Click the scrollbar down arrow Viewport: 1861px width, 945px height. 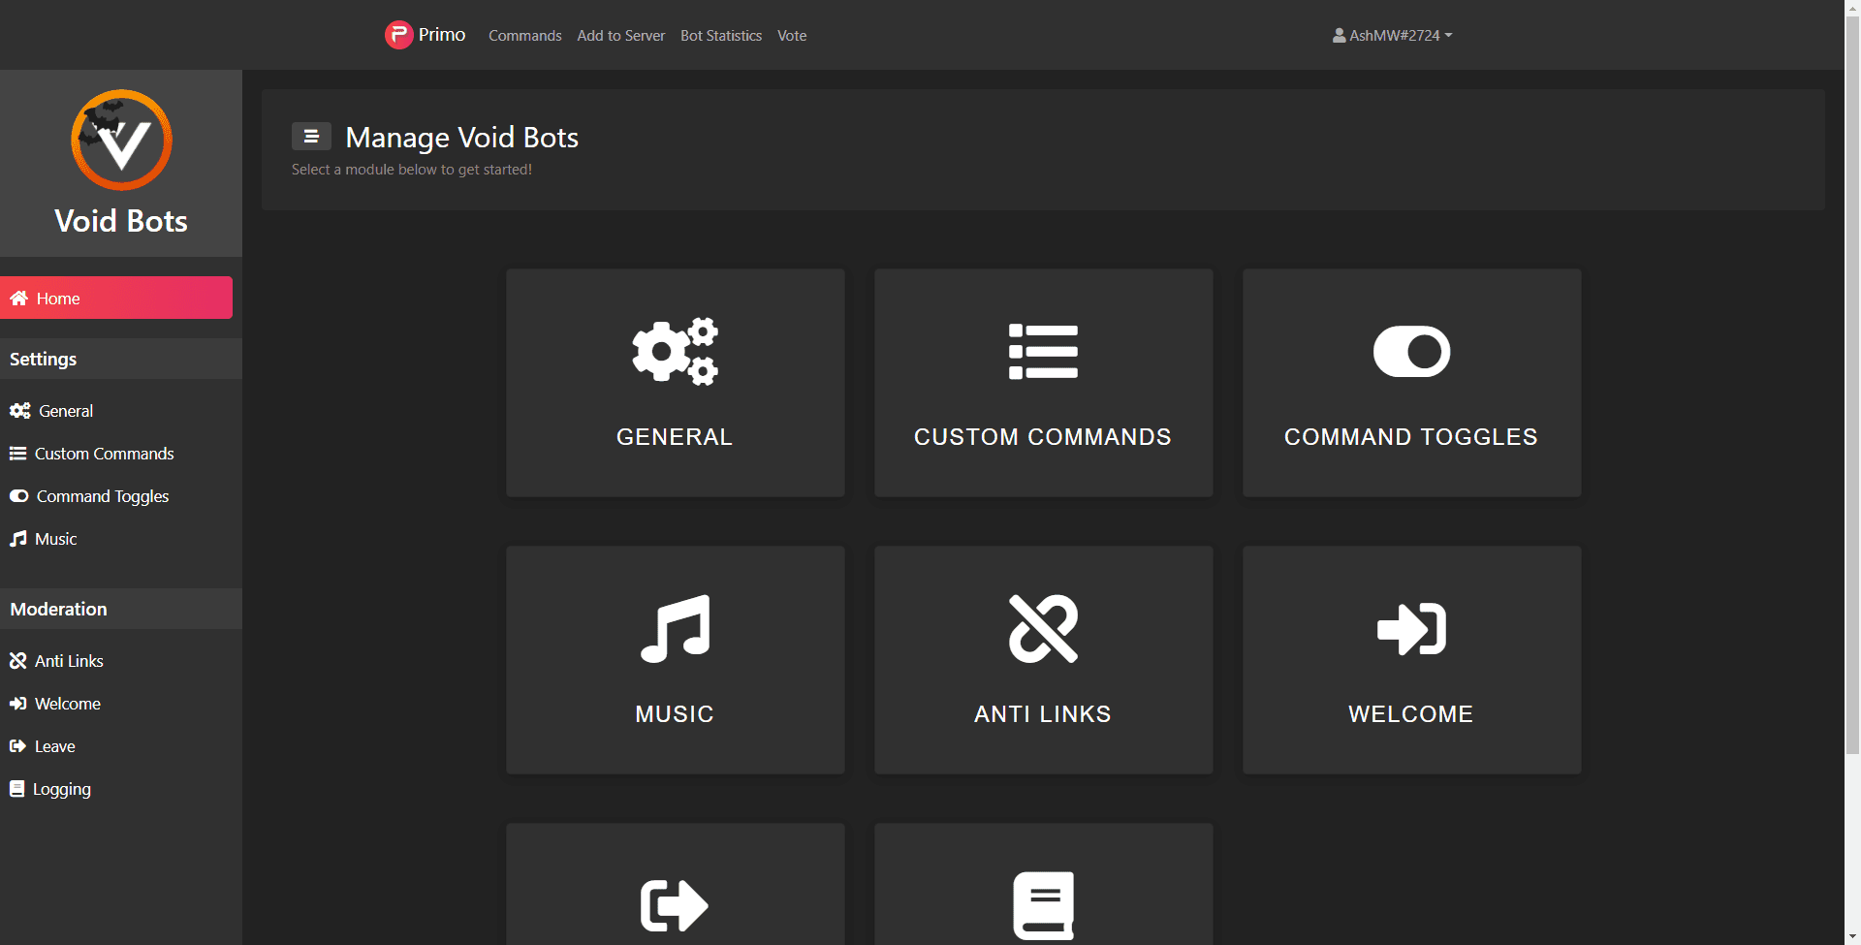[x=1852, y=936]
